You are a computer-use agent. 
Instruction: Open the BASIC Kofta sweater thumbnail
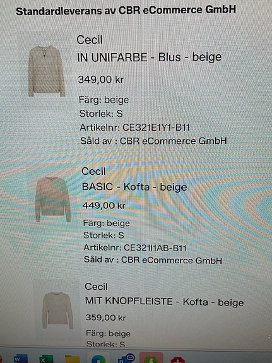pos(53,199)
